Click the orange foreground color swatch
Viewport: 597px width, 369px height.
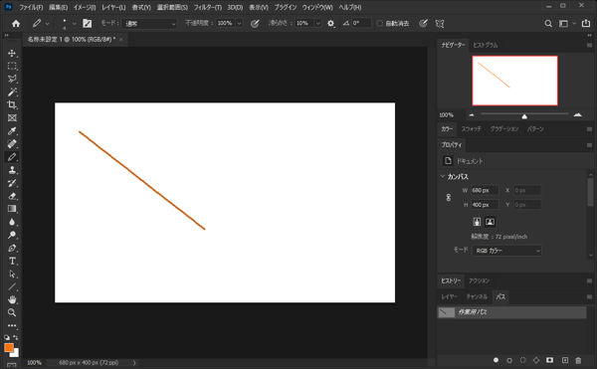click(8, 347)
